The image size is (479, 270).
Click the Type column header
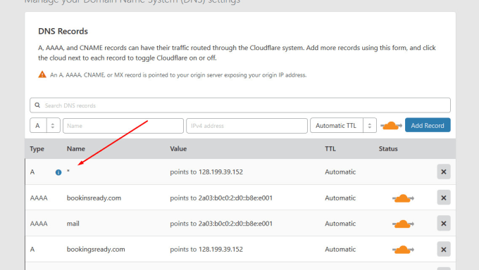pos(37,149)
